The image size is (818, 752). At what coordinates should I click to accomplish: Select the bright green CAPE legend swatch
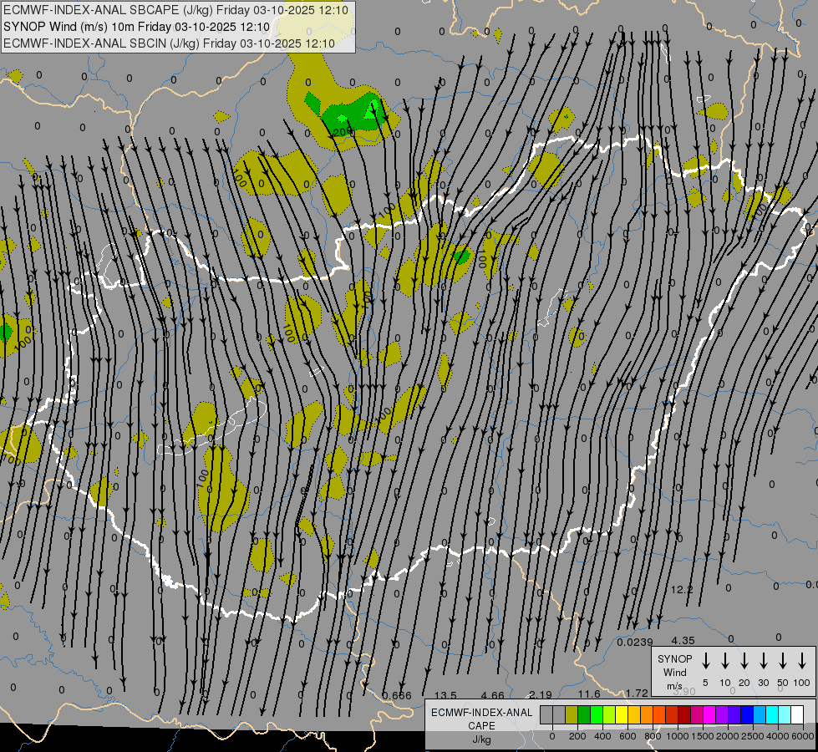[x=597, y=714]
